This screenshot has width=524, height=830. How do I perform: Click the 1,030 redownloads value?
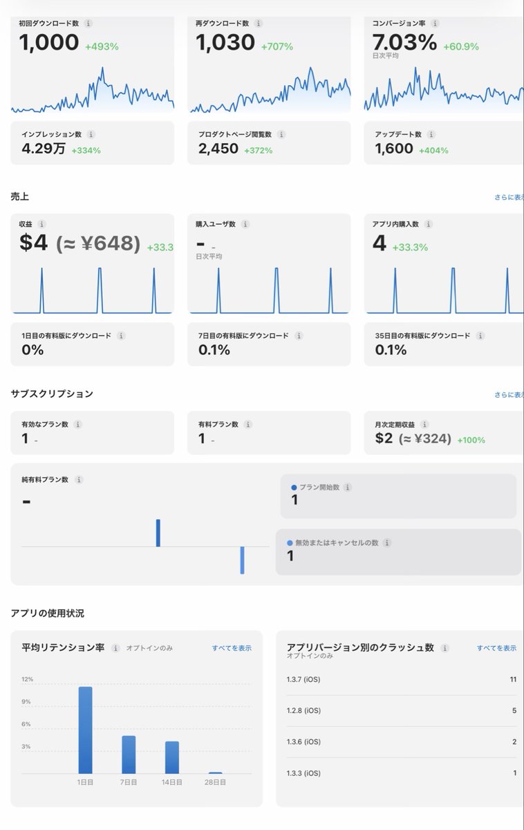[225, 43]
